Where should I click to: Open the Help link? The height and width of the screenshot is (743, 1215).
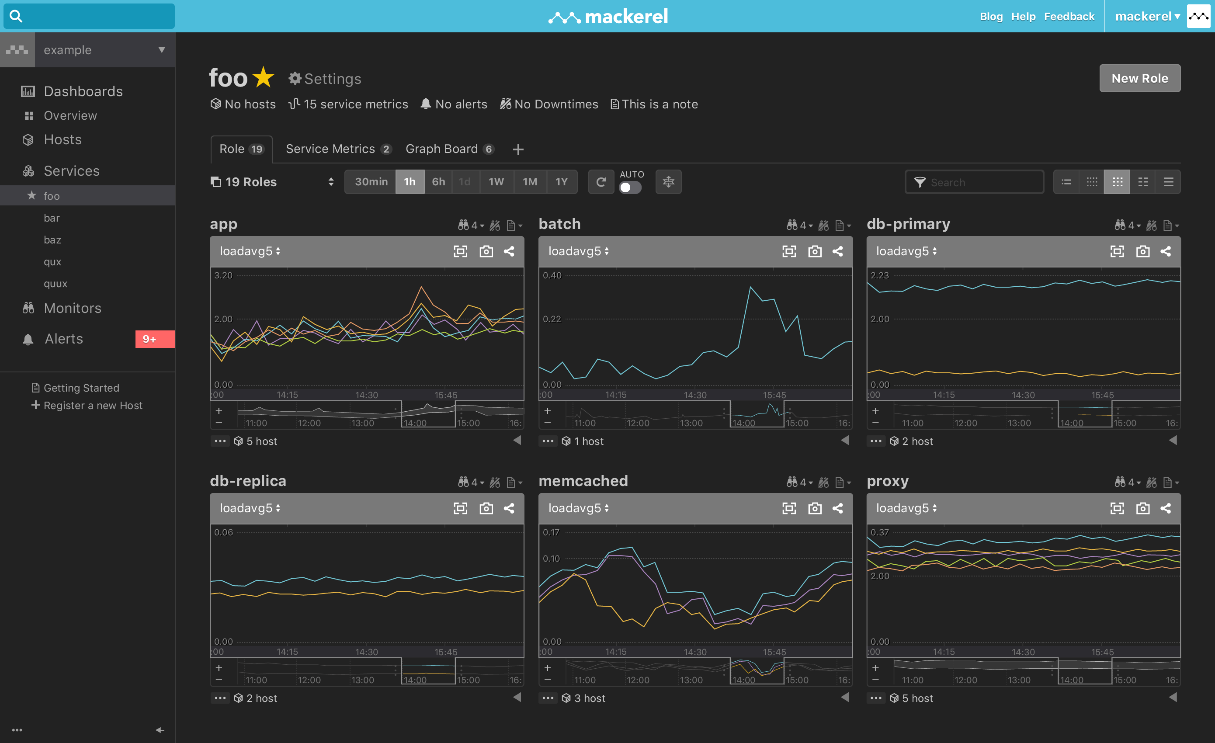tap(1023, 16)
